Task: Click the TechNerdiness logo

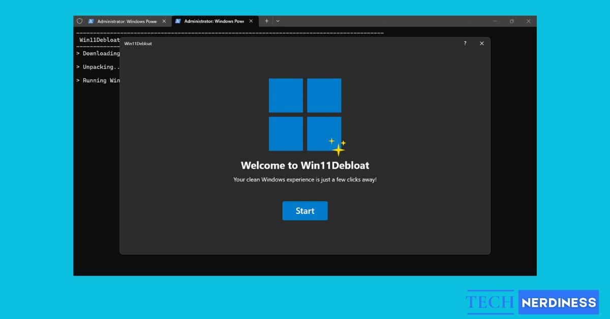Action: 532,302
